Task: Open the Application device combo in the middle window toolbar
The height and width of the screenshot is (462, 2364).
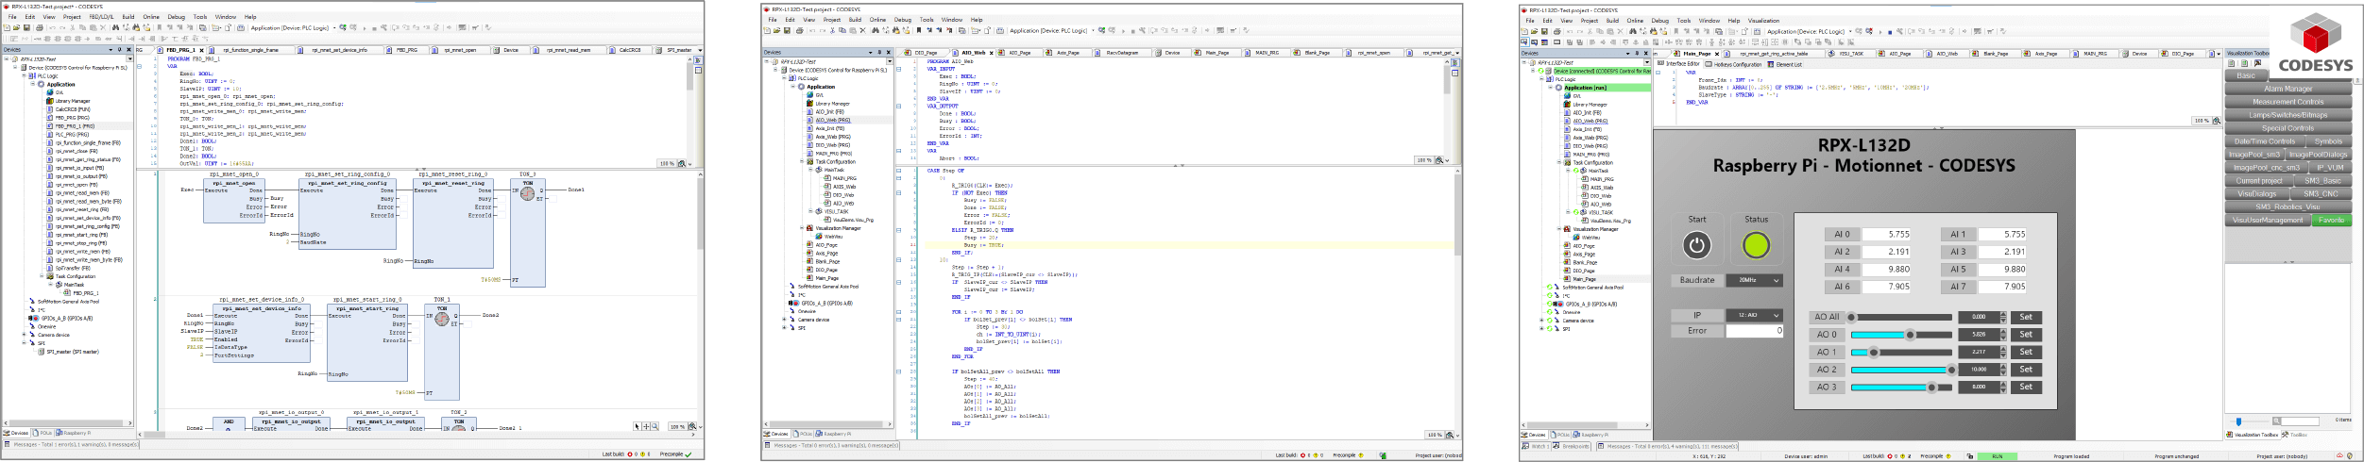Action: pos(1051,30)
